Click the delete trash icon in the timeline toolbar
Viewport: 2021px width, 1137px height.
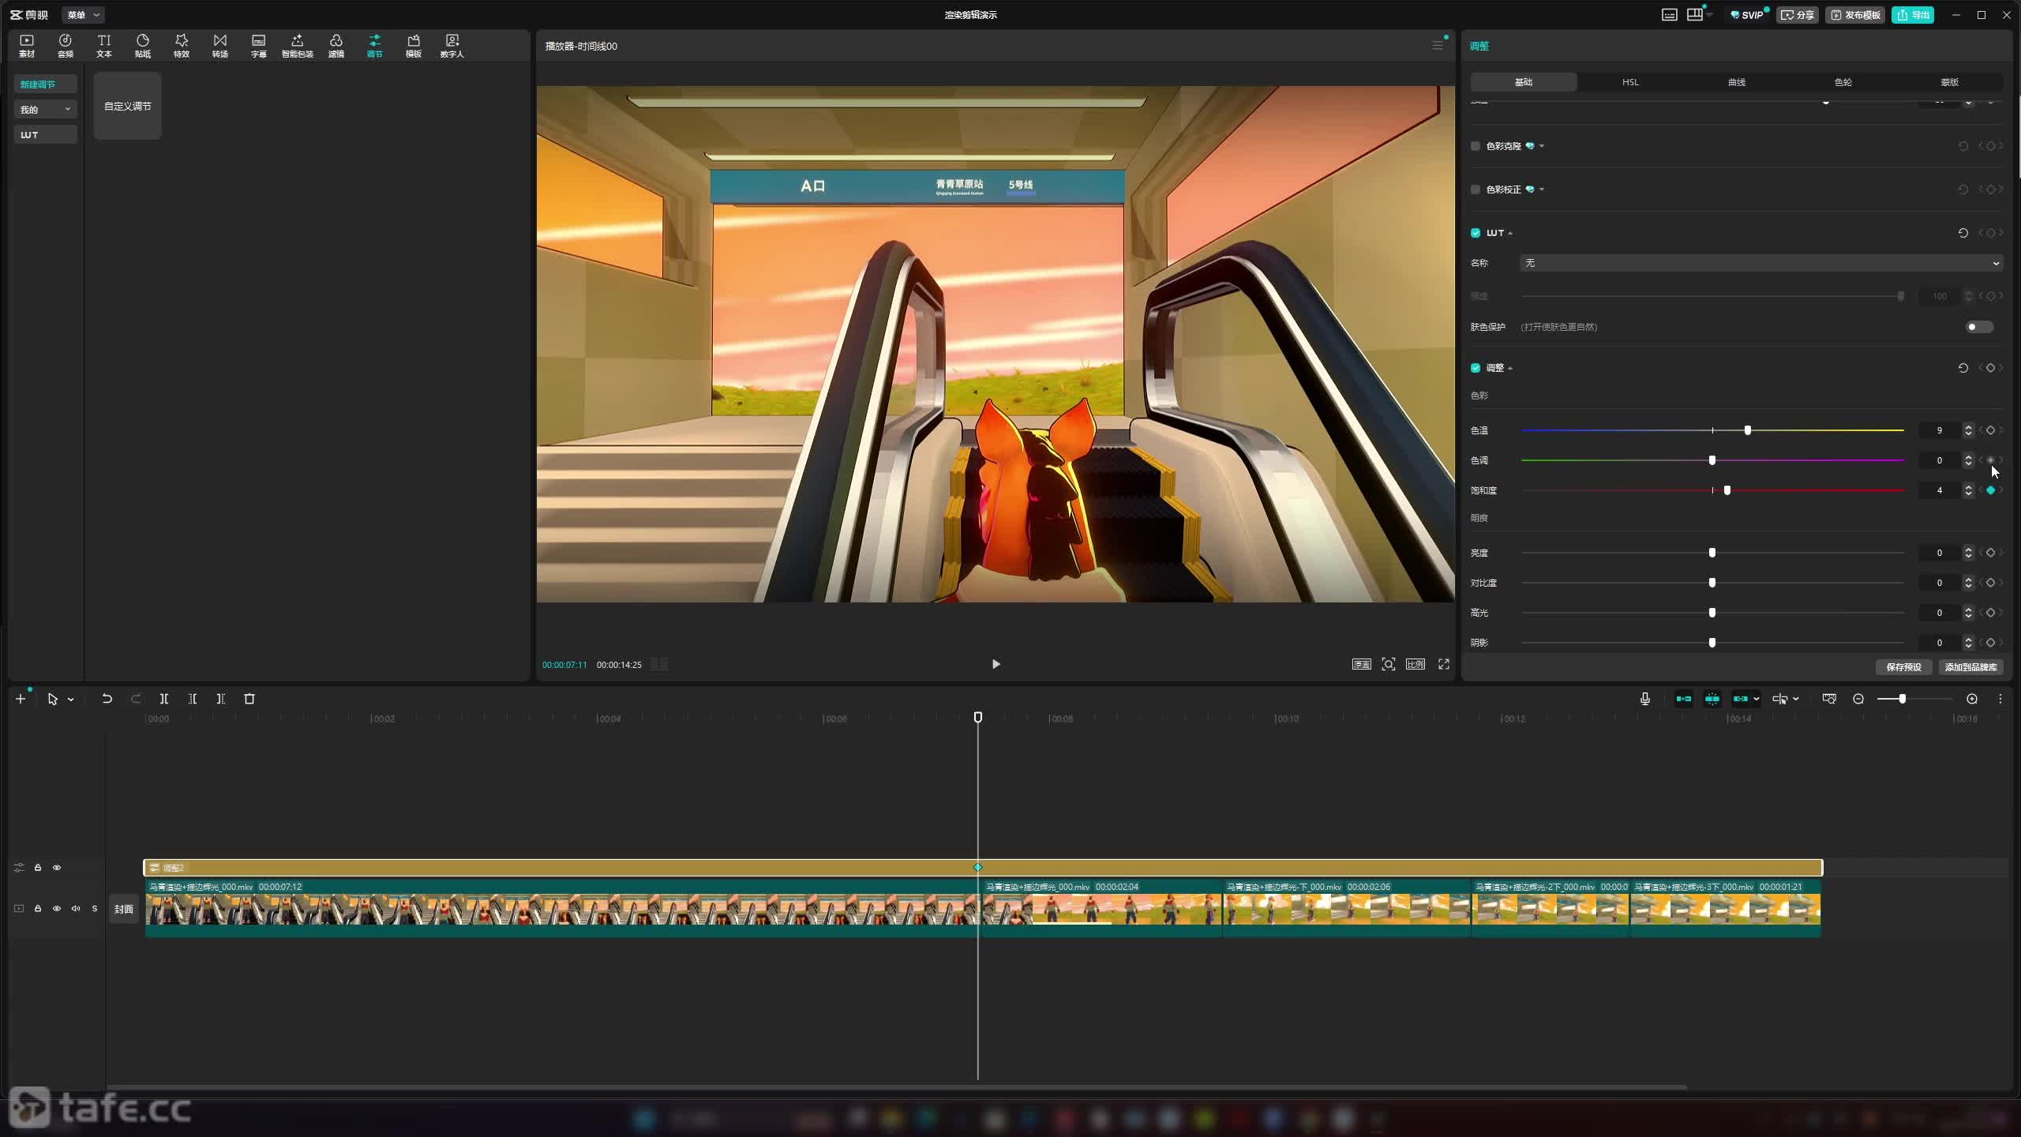249,699
